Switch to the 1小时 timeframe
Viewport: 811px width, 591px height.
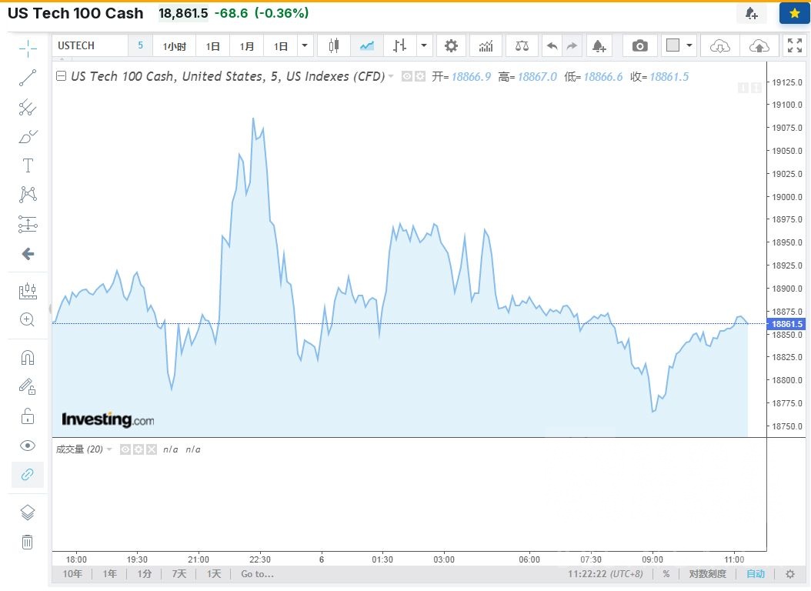click(174, 45)
